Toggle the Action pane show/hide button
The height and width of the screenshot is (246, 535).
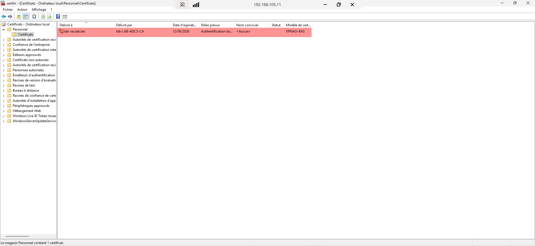[x=65, y=17]
